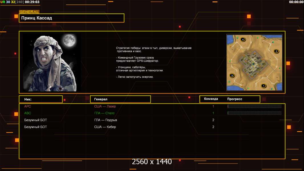
Task: Select player ABC in the list
Action: pos(28,113)
